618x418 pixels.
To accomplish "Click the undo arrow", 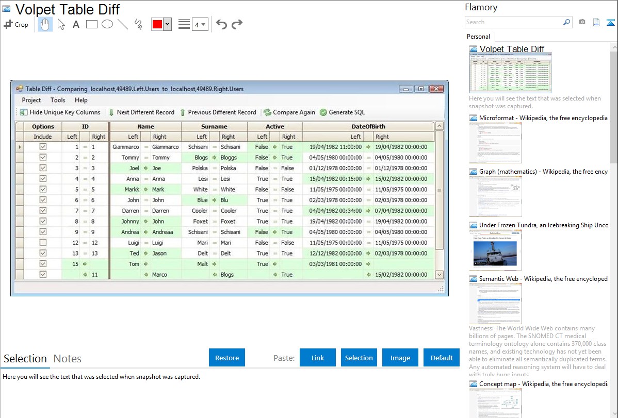I will (x=221, y=24).
